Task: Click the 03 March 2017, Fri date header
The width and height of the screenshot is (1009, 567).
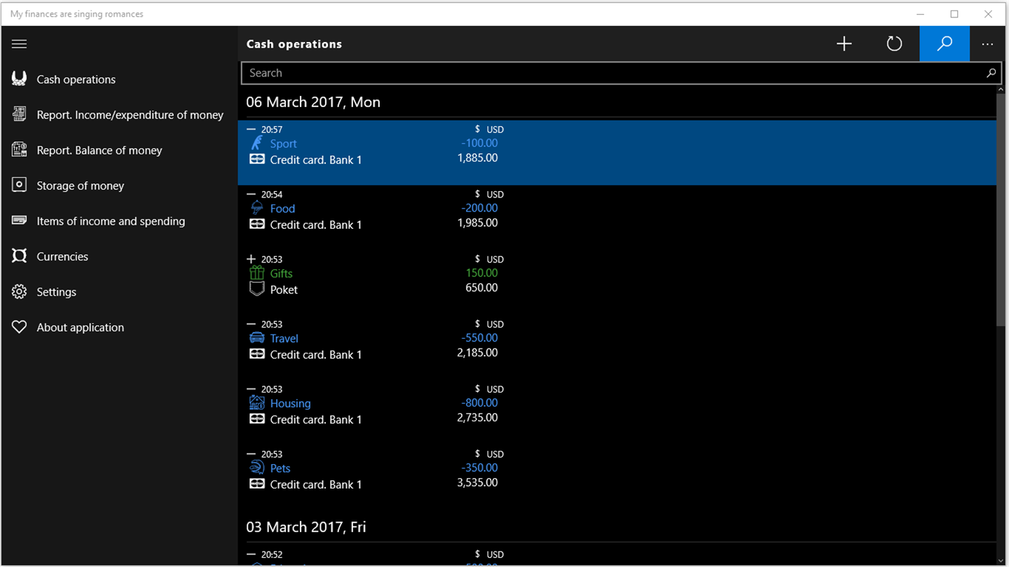Action: click(306, 527)
